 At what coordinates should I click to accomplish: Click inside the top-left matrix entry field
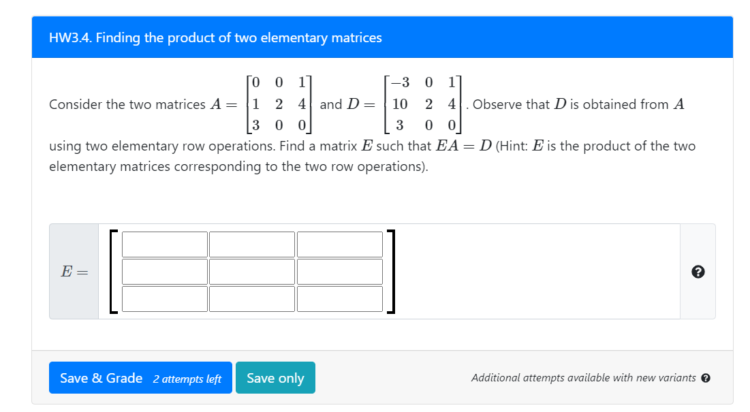coord(163,244)
